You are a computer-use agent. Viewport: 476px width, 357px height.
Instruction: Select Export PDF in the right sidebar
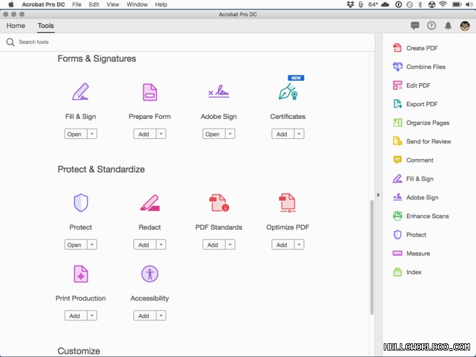tap(415, 105)
